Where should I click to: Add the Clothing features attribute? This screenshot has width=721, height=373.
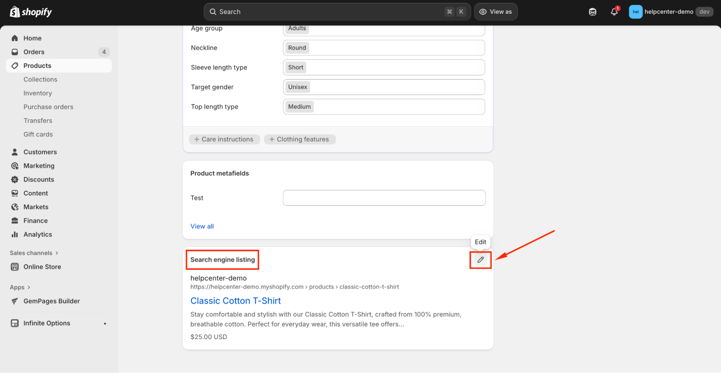[299, 139]
